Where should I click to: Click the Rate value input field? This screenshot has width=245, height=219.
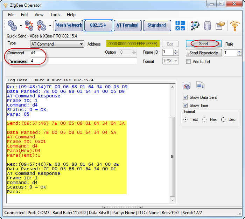[230, 53]
